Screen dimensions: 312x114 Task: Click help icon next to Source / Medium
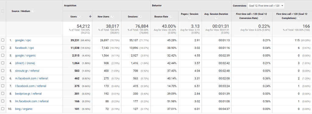pyautogui.click(x=33, y=11)
